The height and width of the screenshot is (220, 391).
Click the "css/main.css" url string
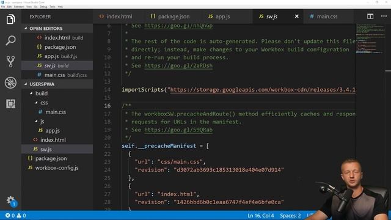pyautogui.click(x=180, y=162)
